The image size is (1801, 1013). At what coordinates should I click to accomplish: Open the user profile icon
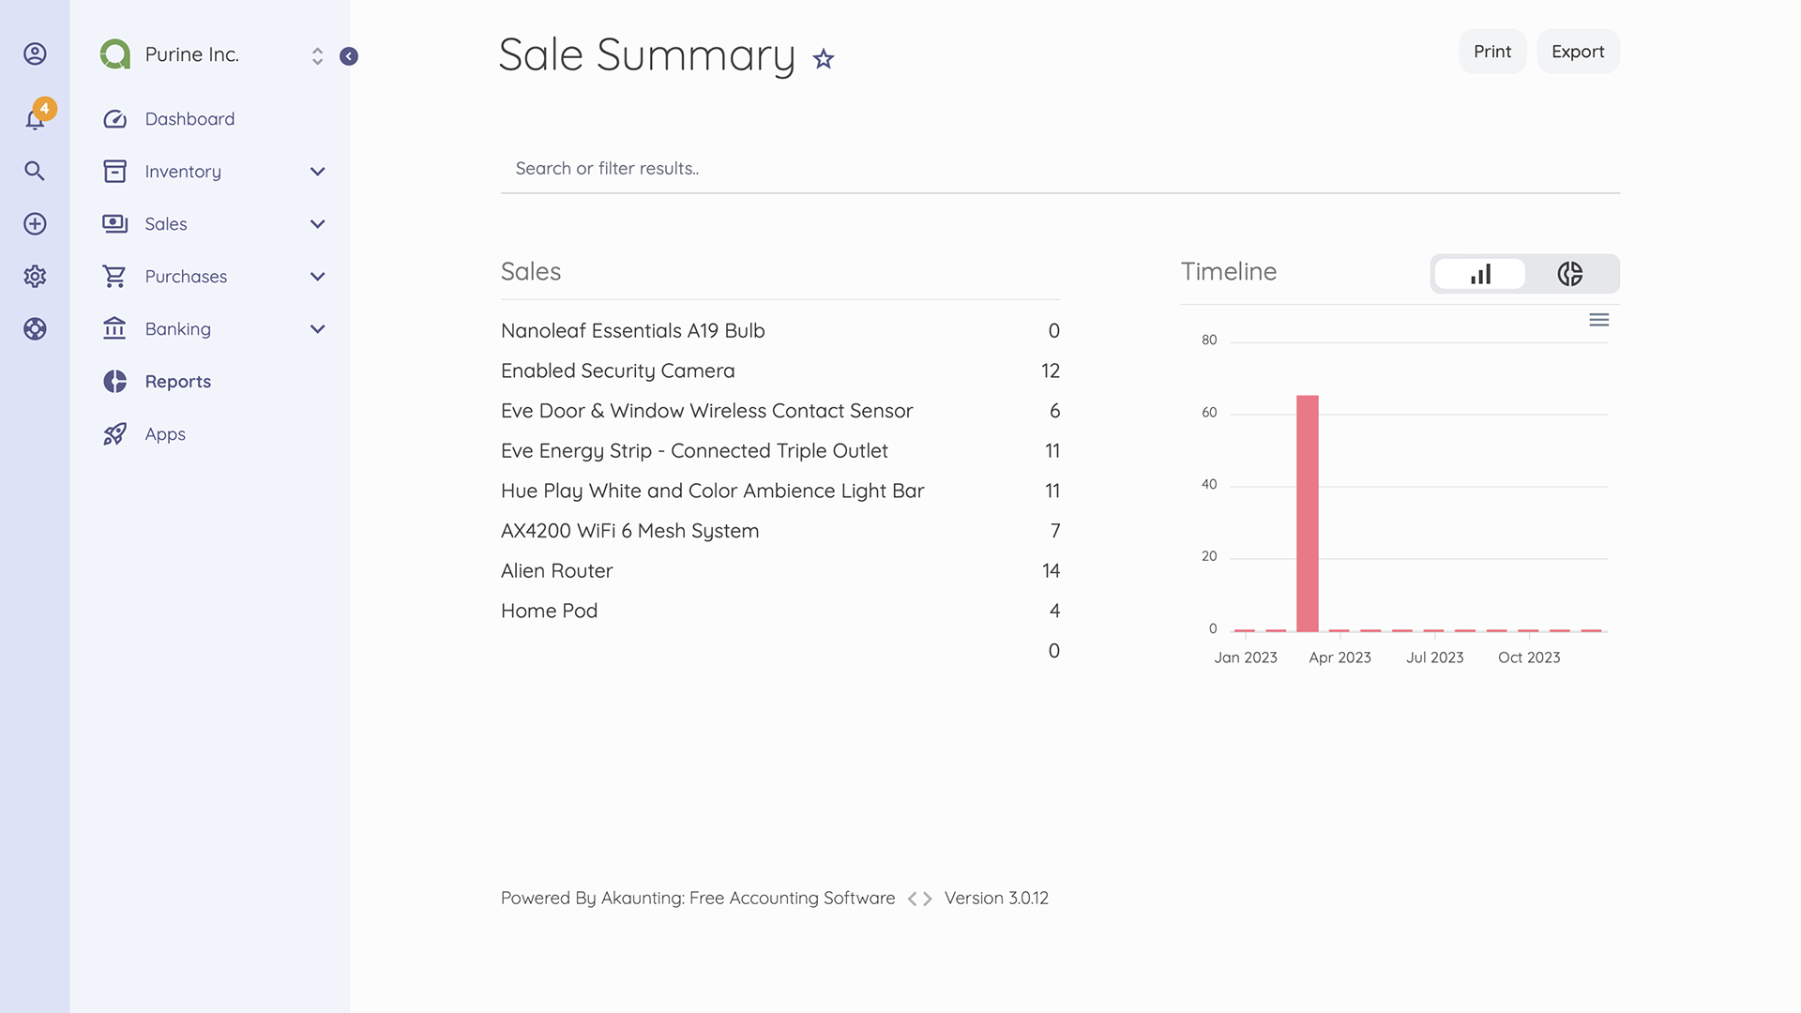coord(35,54)
